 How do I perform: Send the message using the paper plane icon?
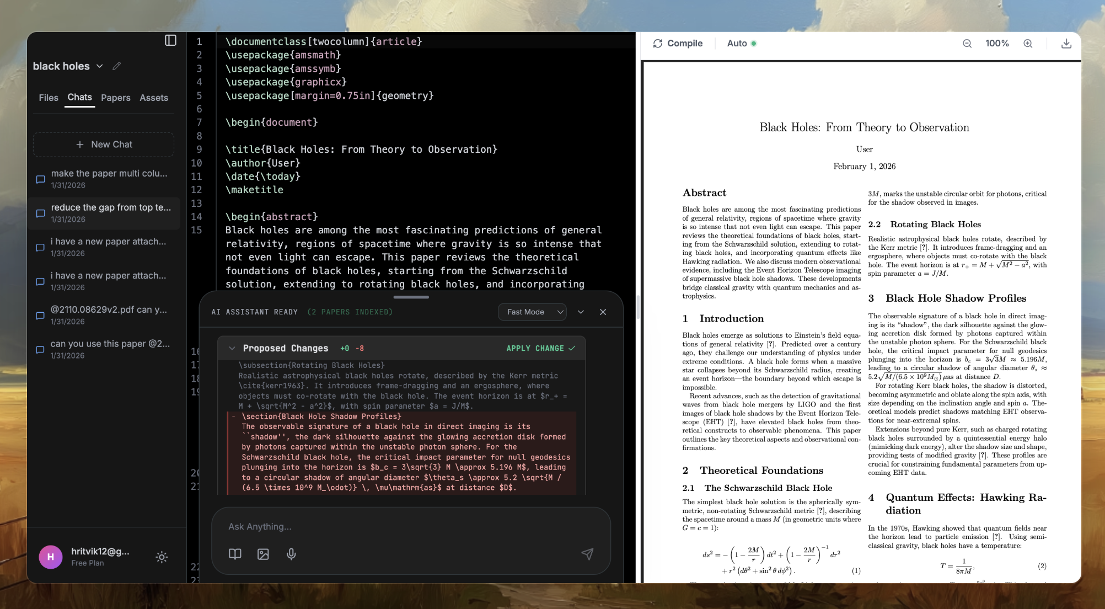click(x=588, y=554)
